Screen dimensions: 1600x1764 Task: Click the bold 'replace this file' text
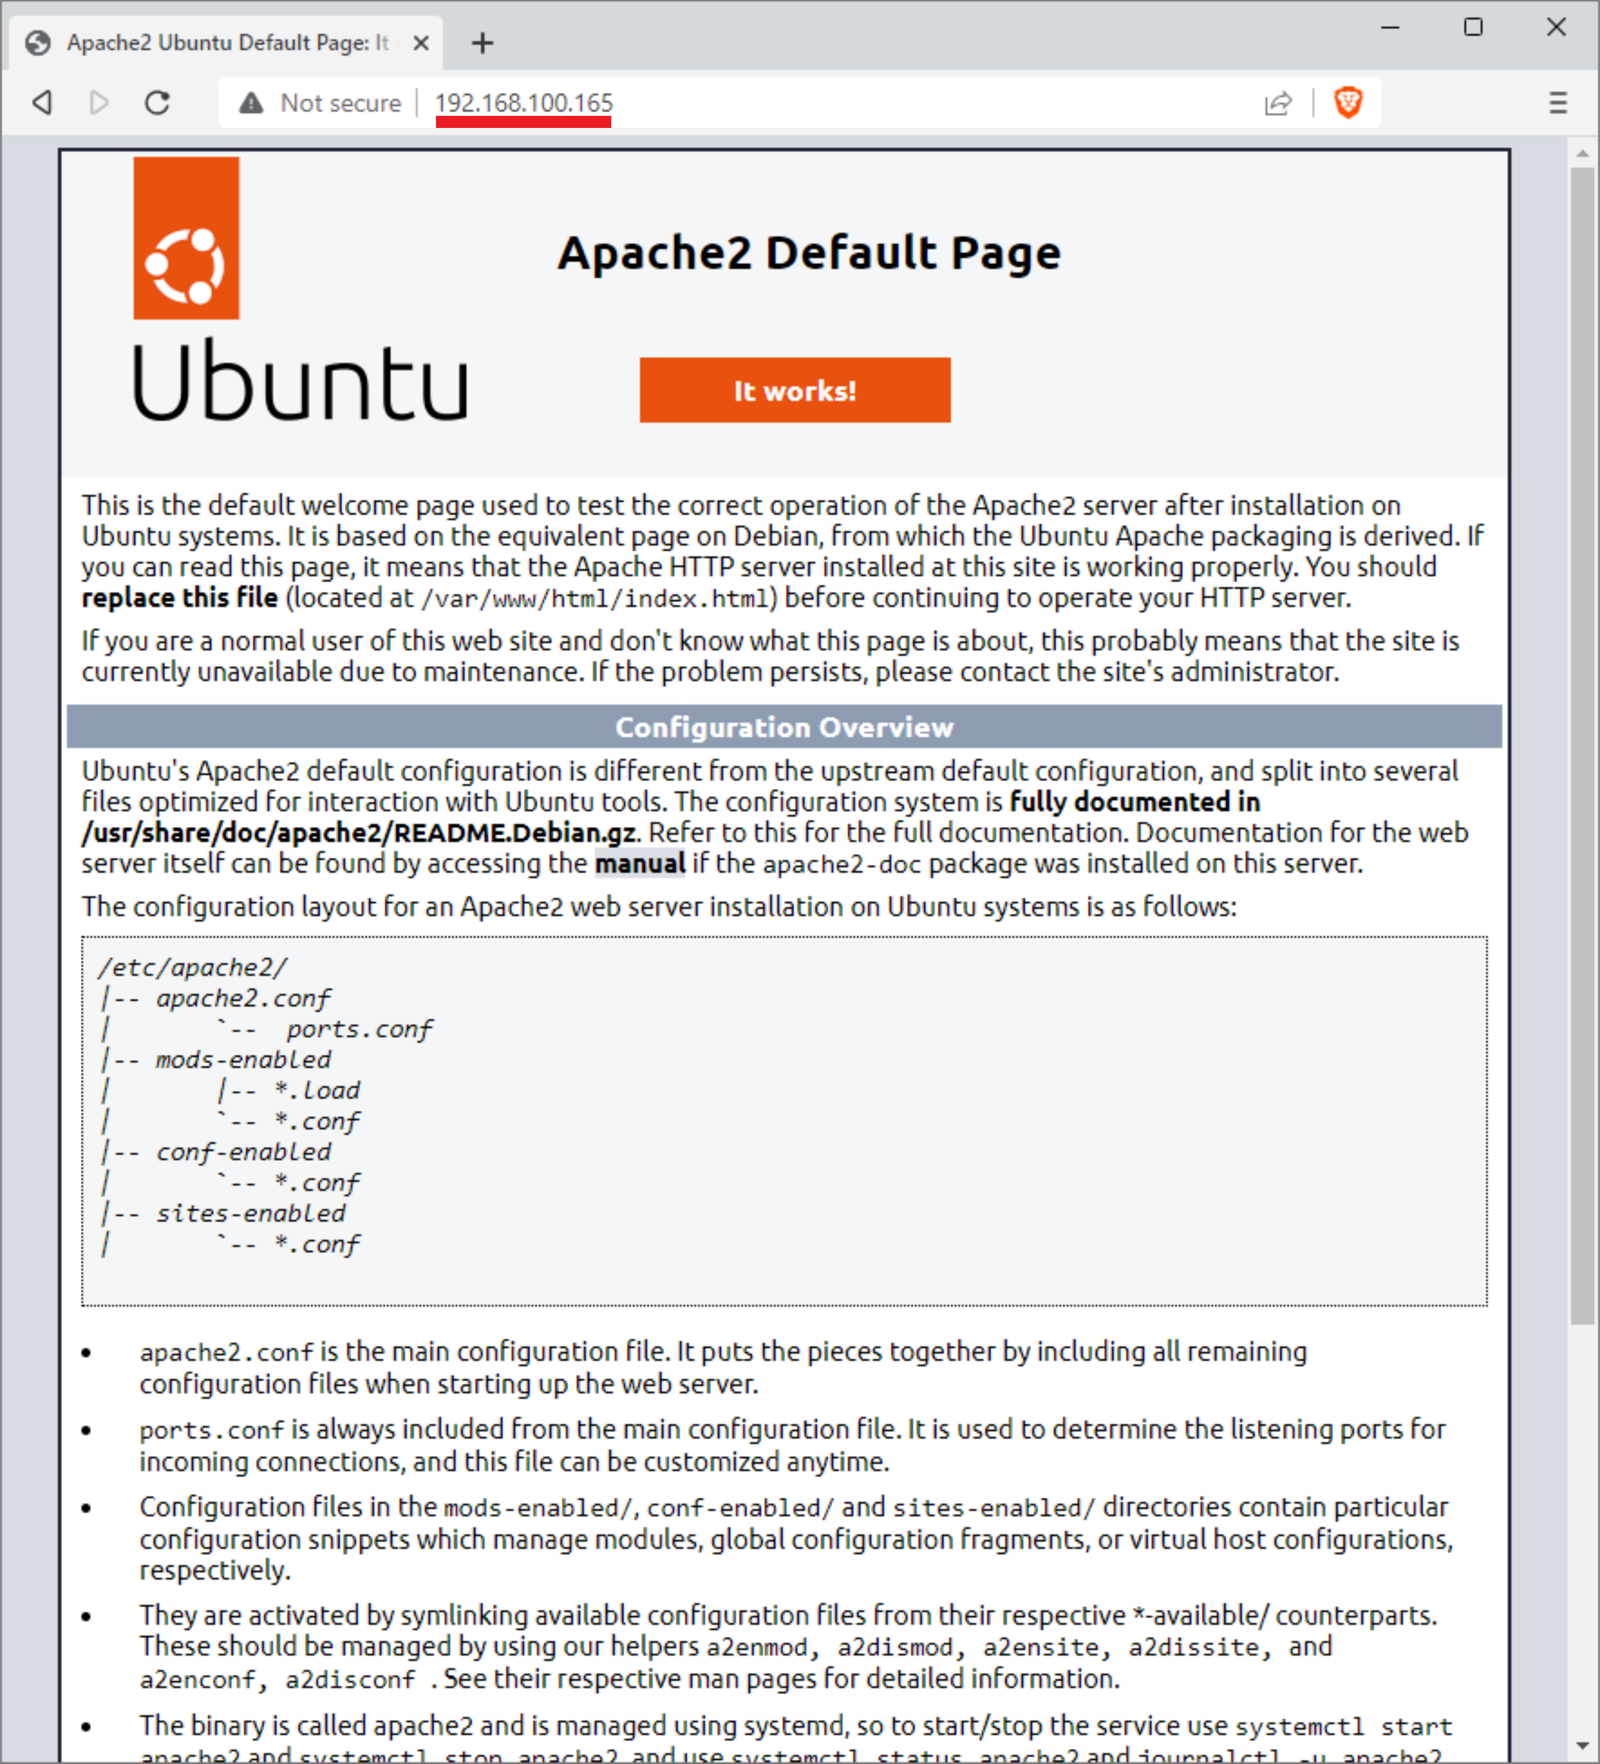179,598
